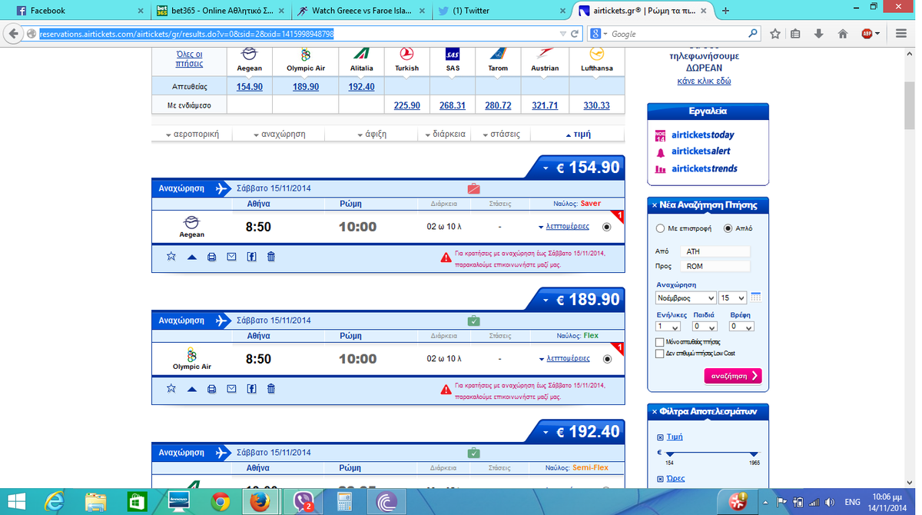The height and width of the screenshot is (515, 922).
Task: Switch to the bet365 browser tab
Action: (x=219, y=11)
